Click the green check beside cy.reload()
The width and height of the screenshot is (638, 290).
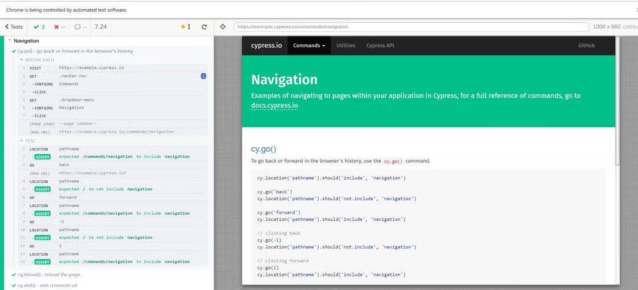click(x=14, y=275)
